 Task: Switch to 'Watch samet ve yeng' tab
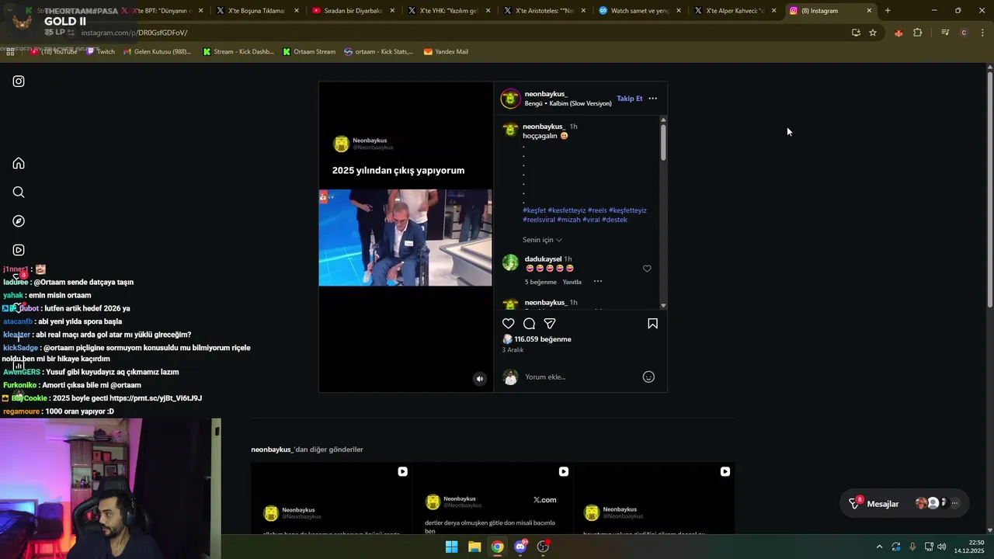pos(640,11)
